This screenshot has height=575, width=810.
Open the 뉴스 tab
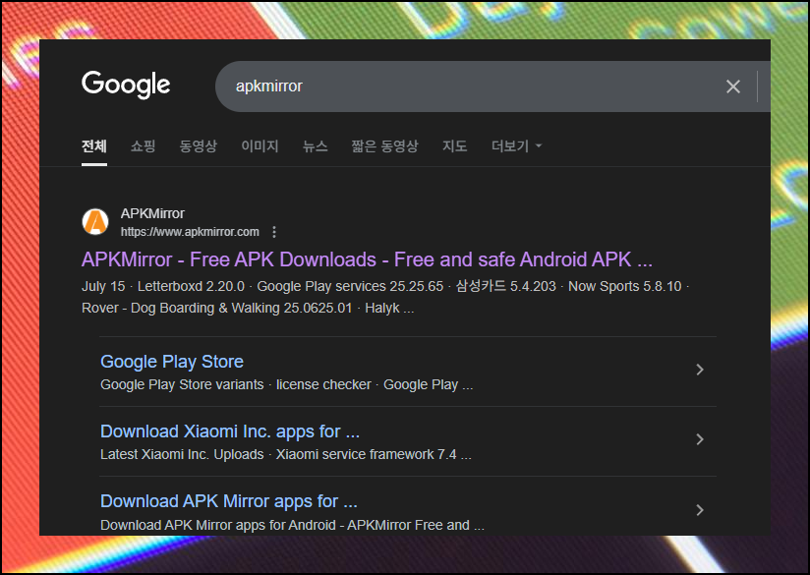click(x=316, y=146)
